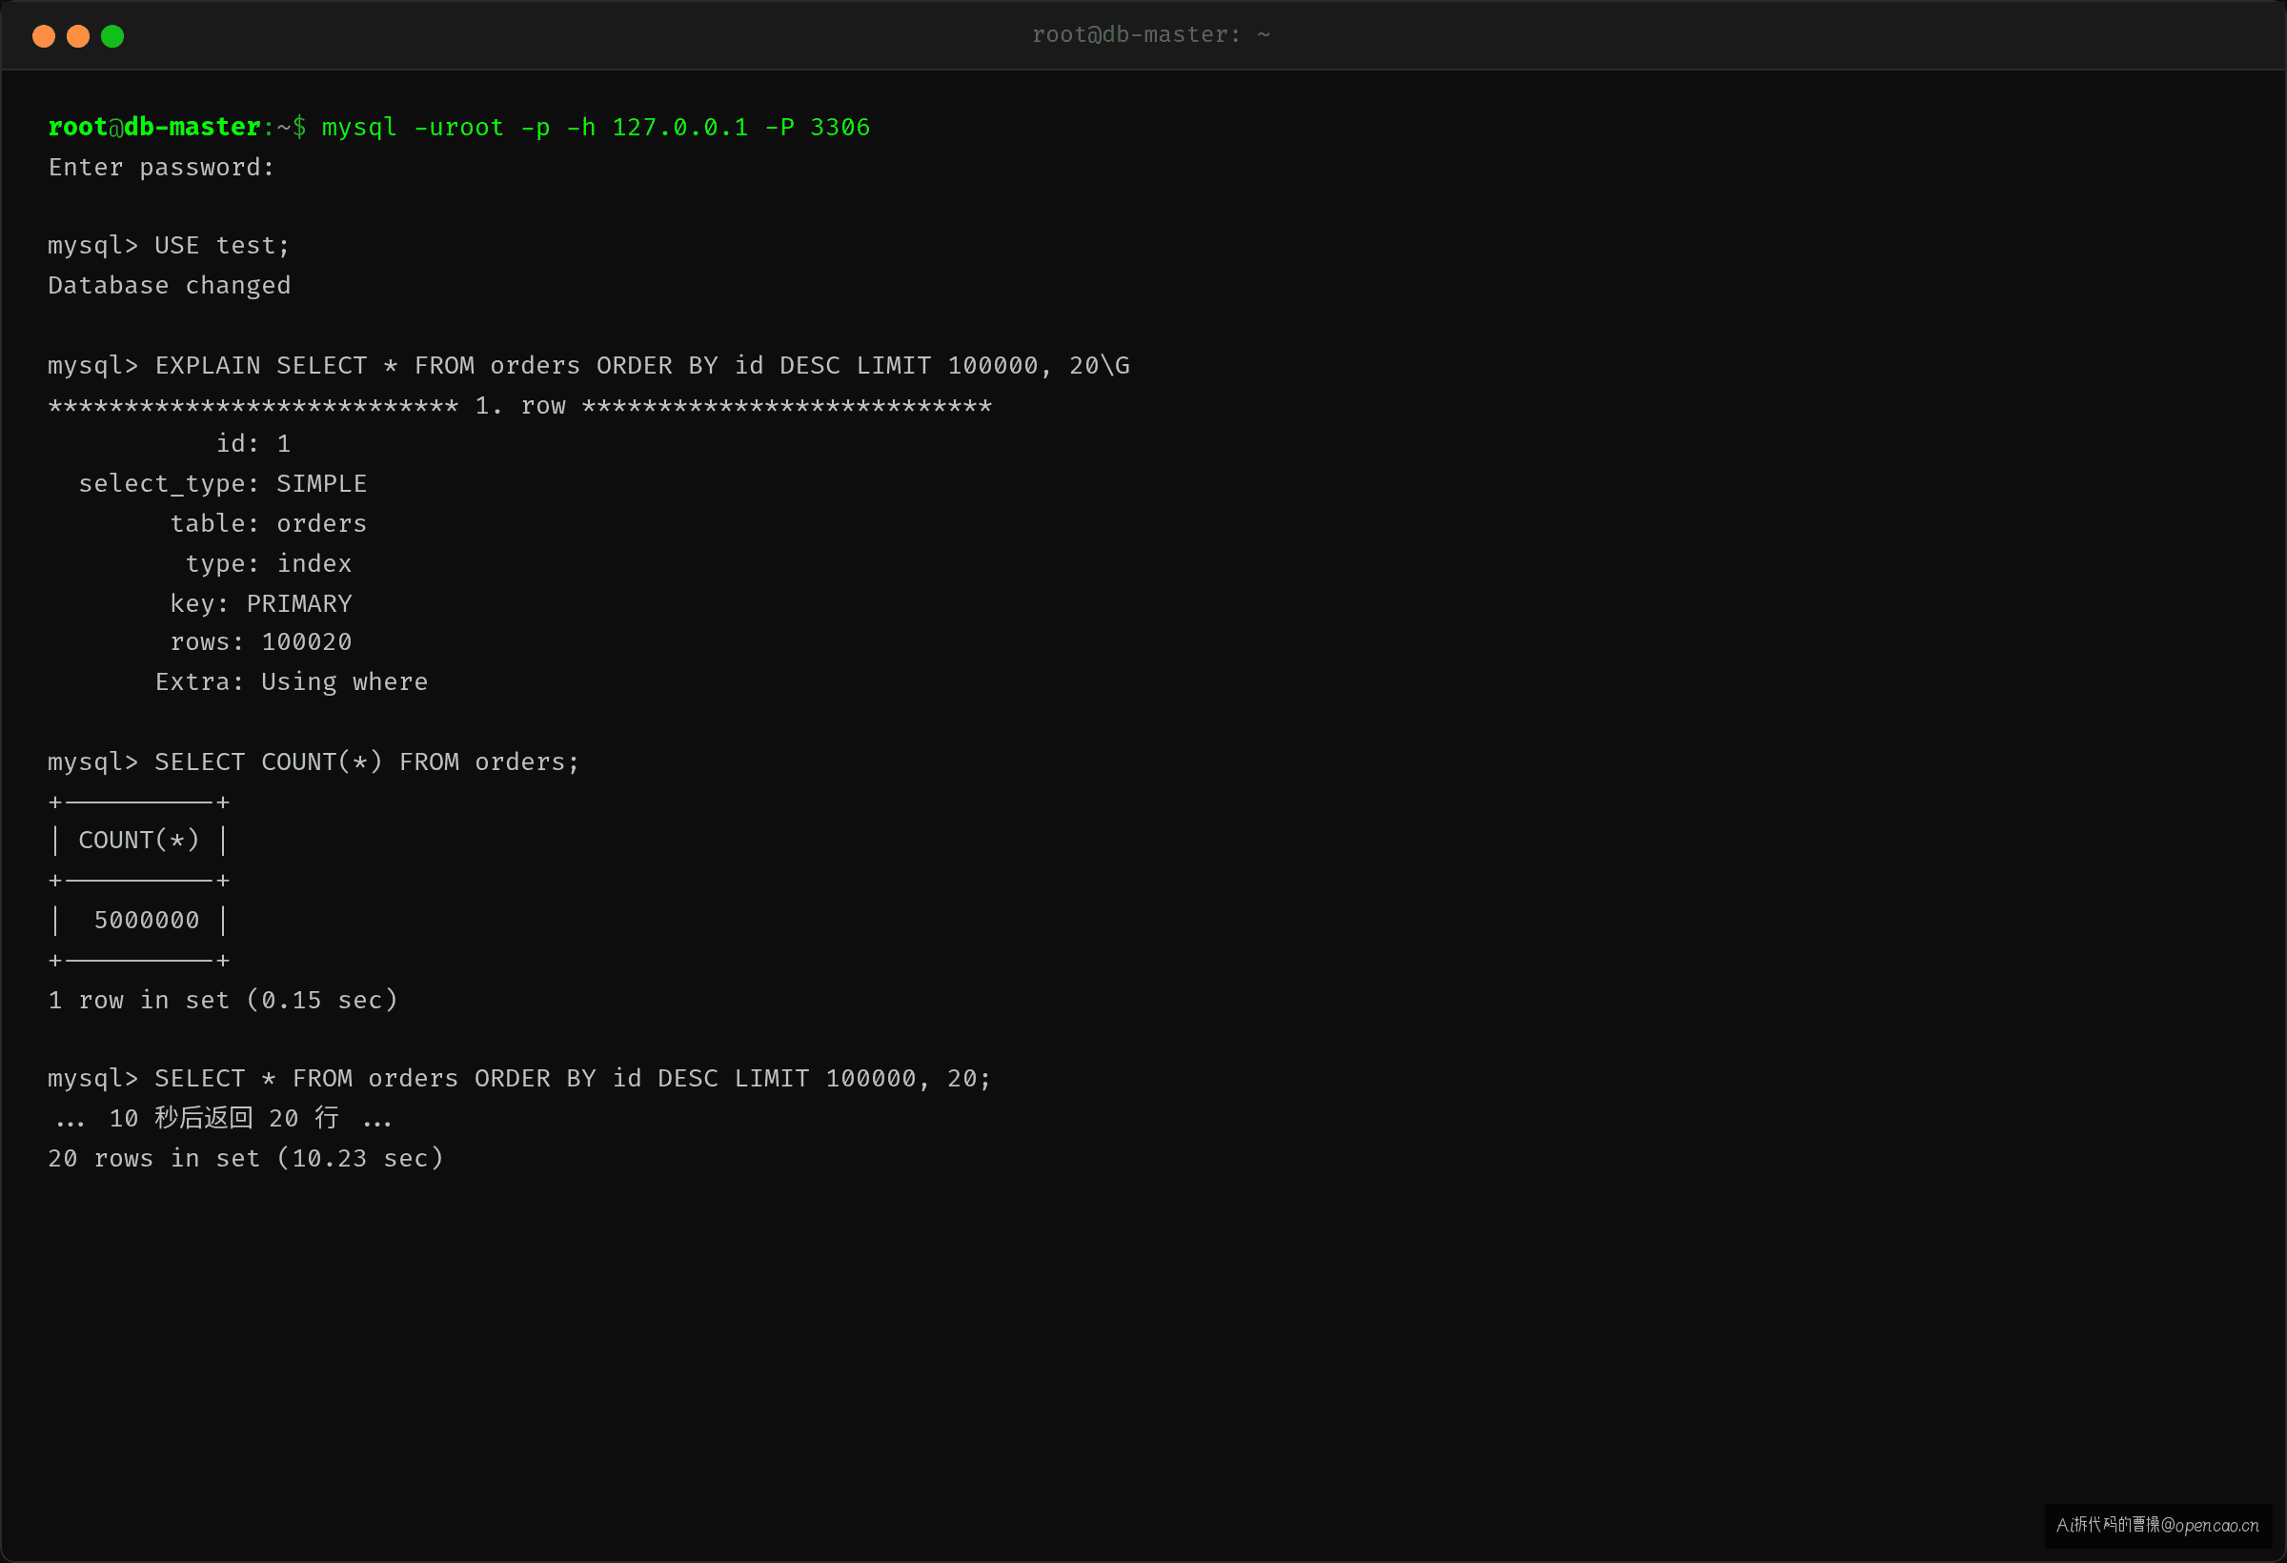Viewport: 2287px width, 1563px height.
Task: Click the opencao.cn watermark in corner
Action: coord(2157,1525)
